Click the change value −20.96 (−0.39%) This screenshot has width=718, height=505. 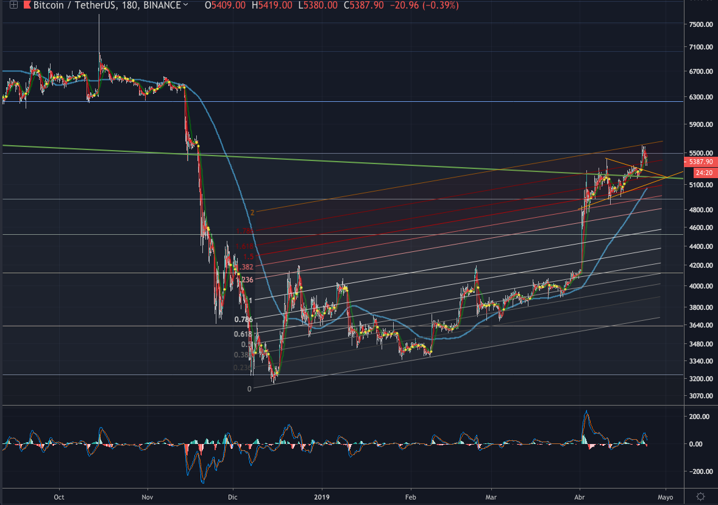(x=424, y=5)
